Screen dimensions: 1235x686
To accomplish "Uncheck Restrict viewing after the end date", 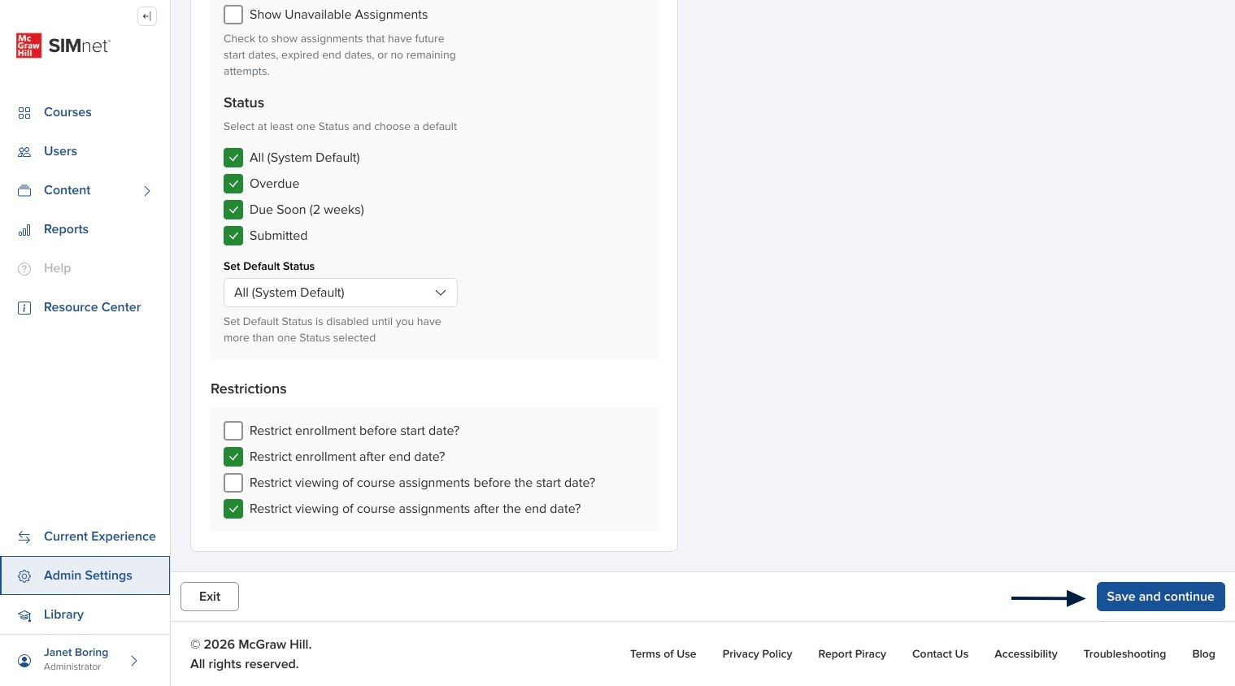I will pyautogui.click(x=233, y=509).
